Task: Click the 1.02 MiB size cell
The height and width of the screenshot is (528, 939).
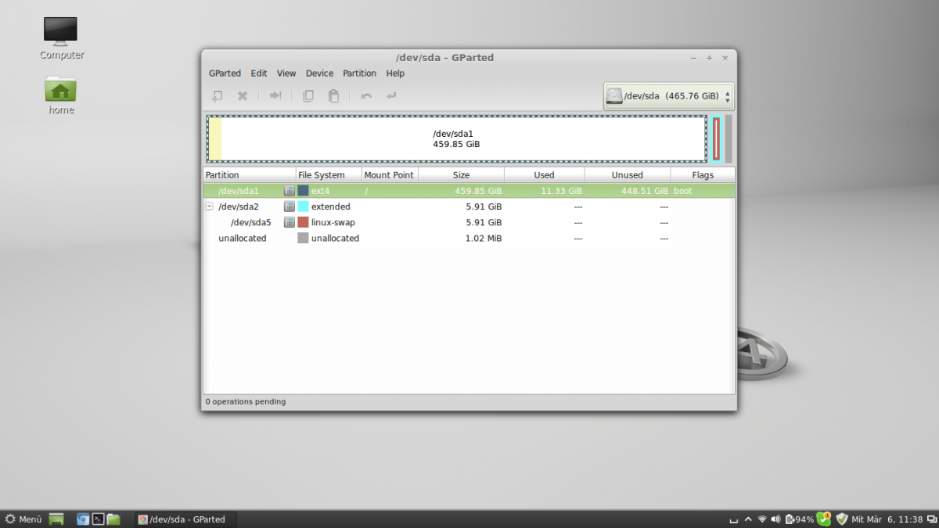Action: [482, 238]
